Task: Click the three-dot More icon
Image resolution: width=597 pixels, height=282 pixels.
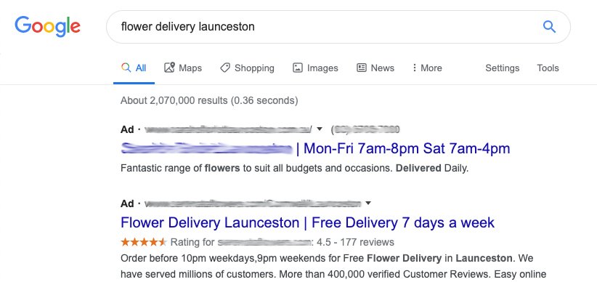Action: [x=414, y=68]
